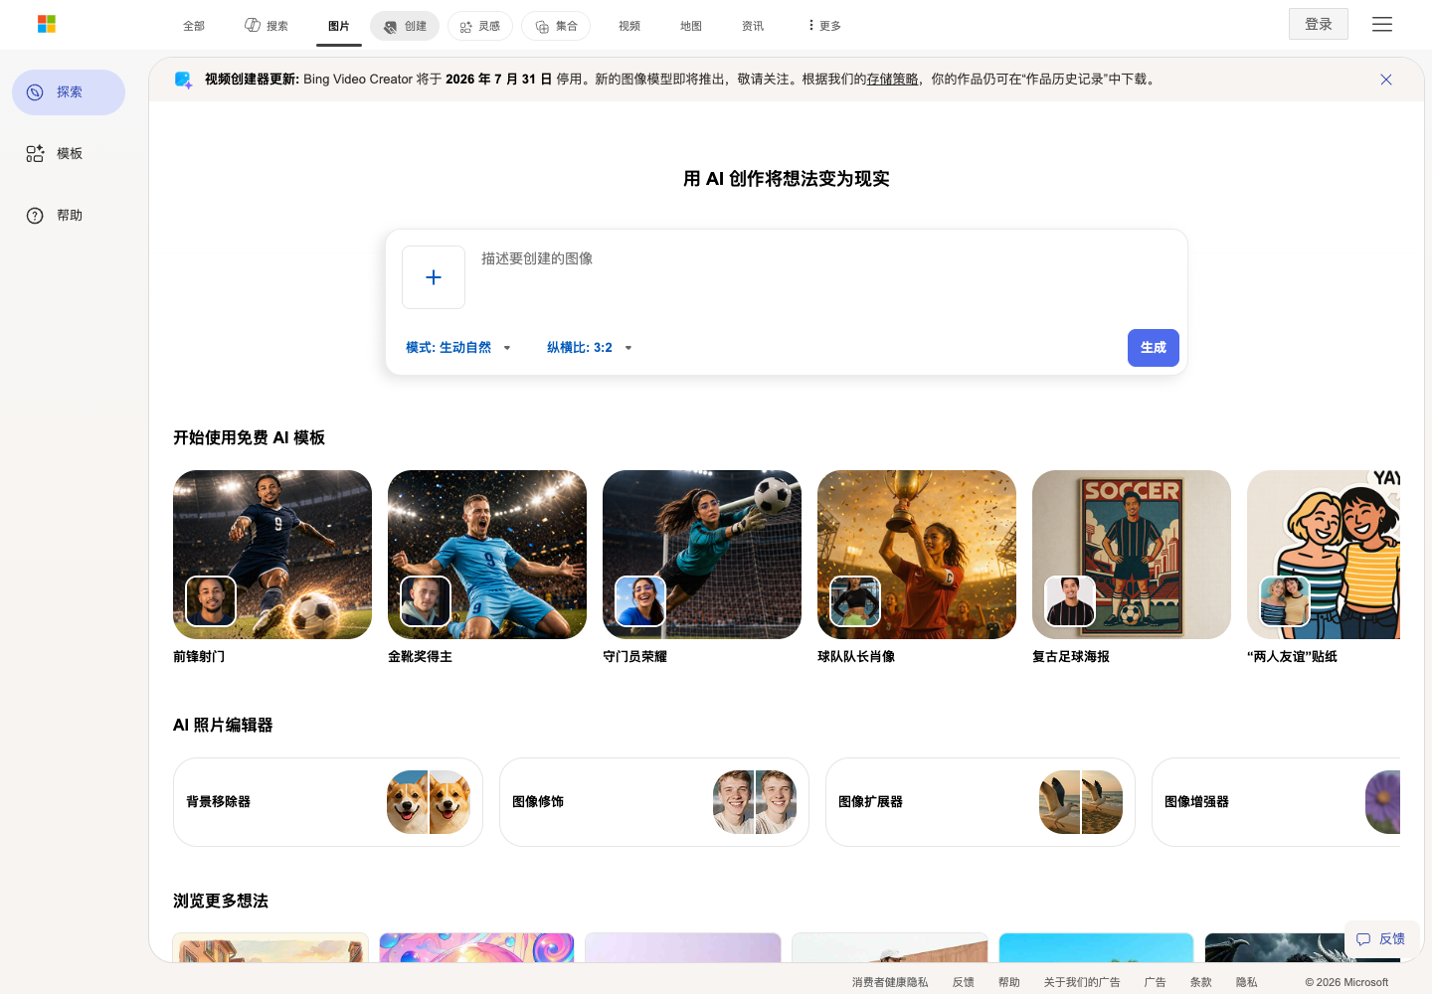Click the 登录 sign-in button
Image resolution: width=1432 pixels, height=994 pixels.
tap(1319, 24)
